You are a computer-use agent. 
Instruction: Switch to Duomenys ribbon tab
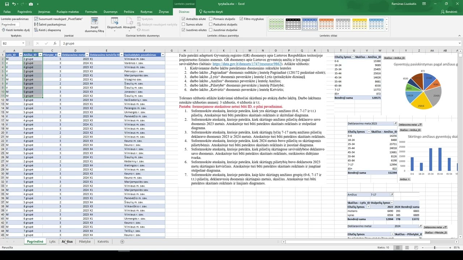pyautogui.click(x=110, y=12)
